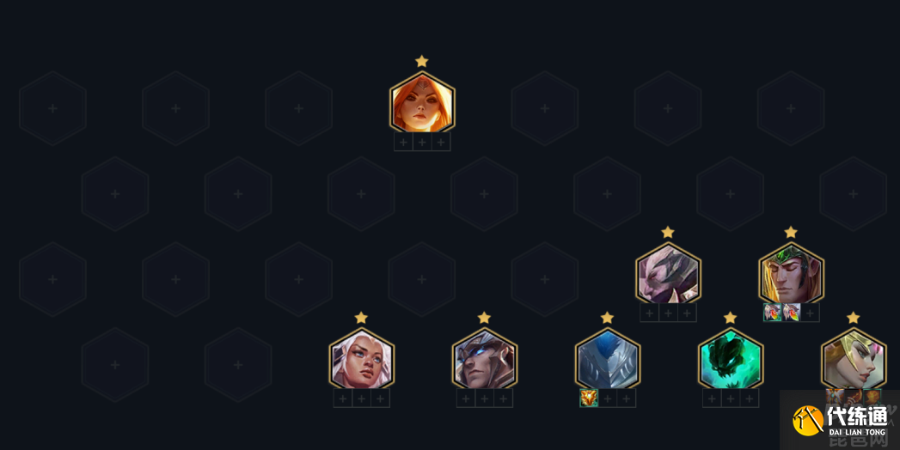
Task: Add a champion to the top-left empty hex
Action: click(52, 108)
